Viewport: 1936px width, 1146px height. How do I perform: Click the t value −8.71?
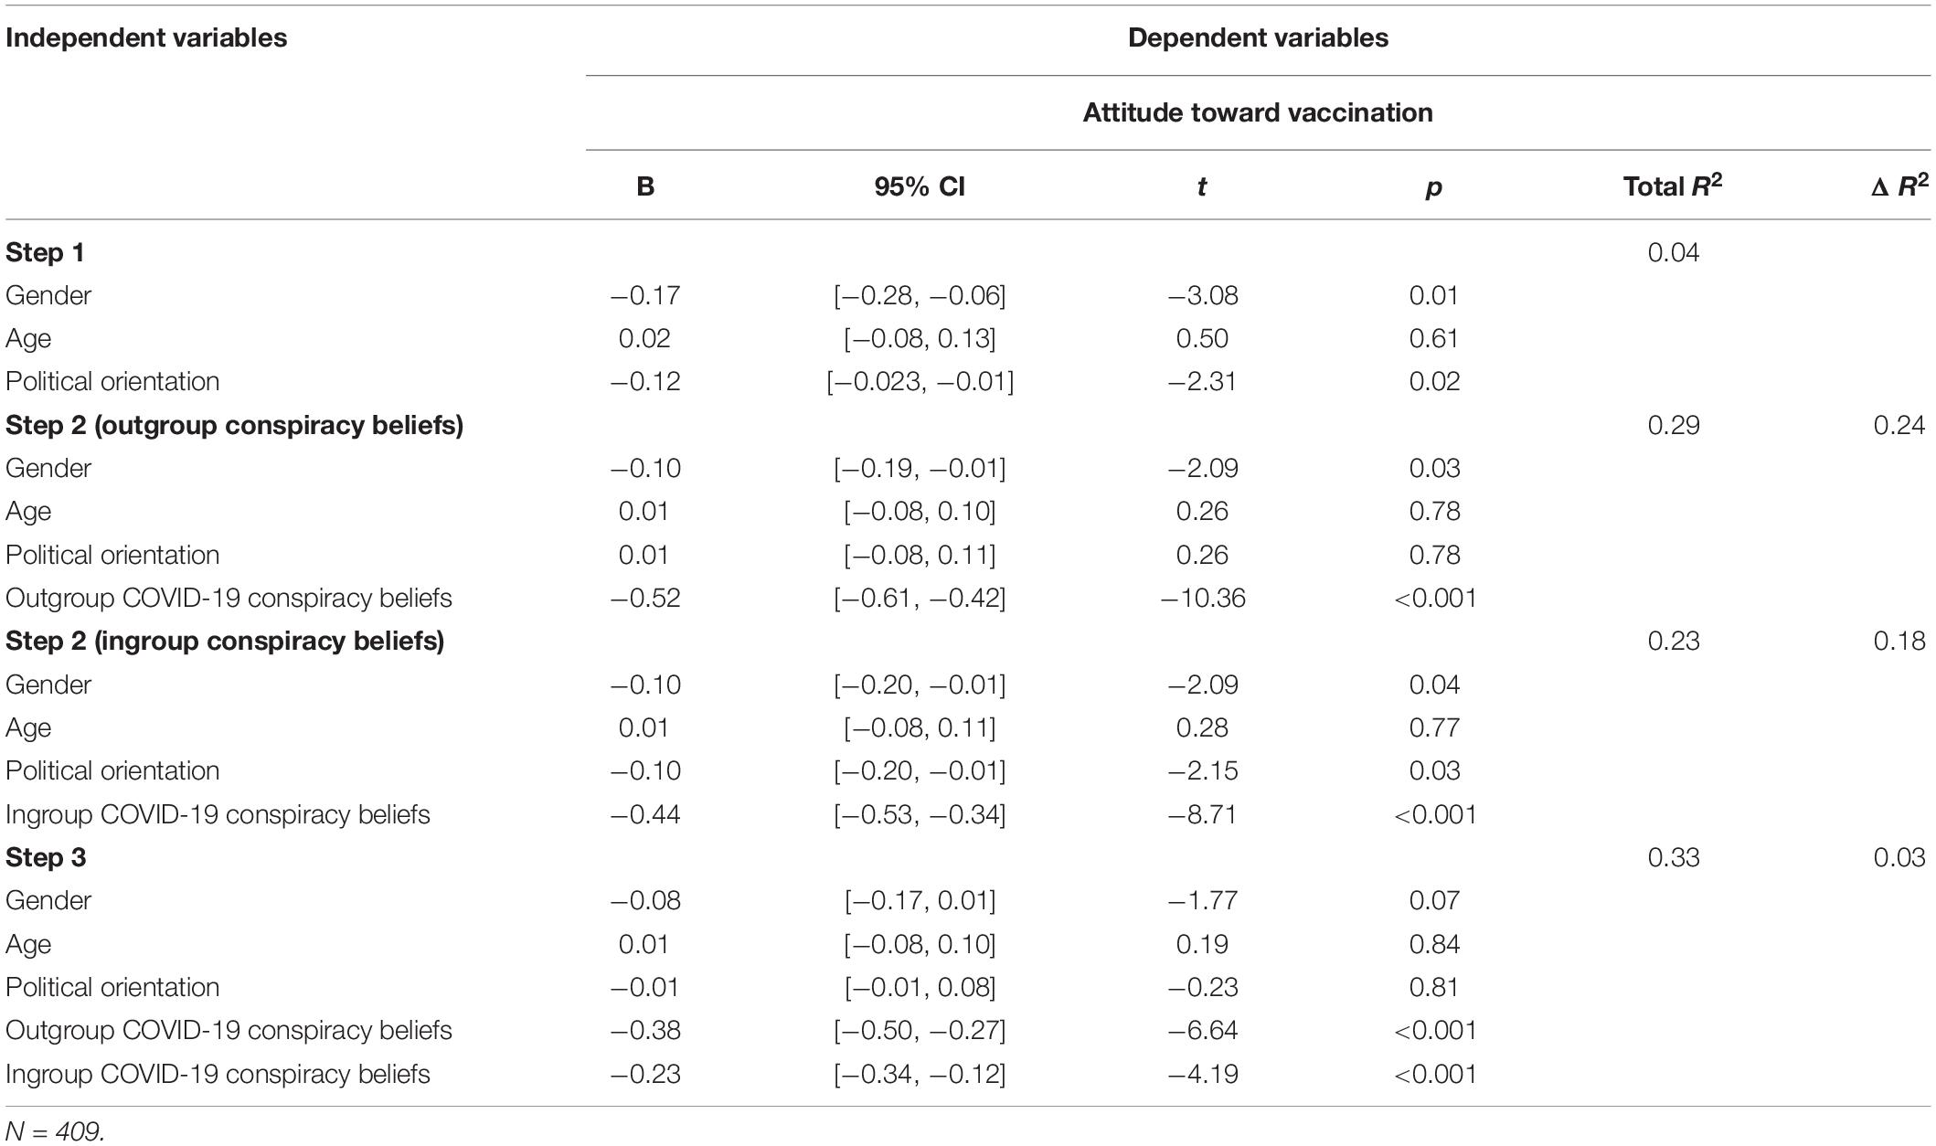point(1202,815)
